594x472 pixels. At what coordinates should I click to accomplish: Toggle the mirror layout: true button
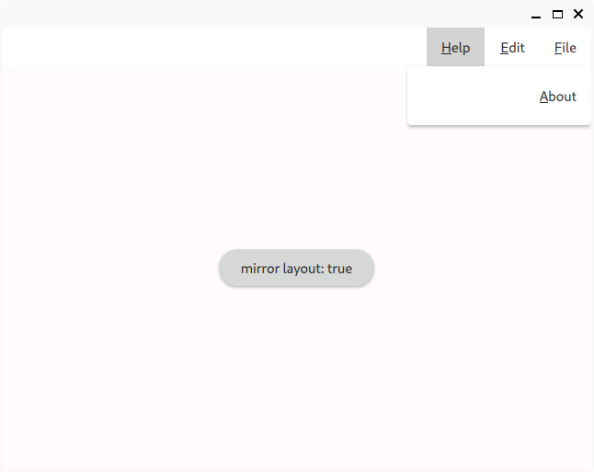[x=296, y=268]
